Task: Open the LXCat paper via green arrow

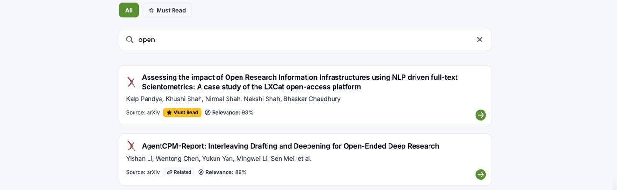Action: click(x=481, y=115)
